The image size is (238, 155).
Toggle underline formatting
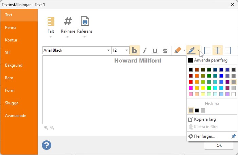(155, 50)
